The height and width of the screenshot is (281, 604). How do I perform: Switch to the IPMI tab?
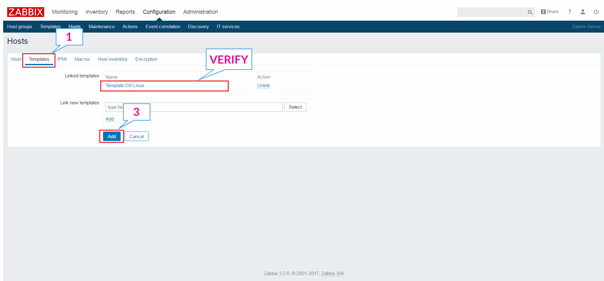tap(62, 59)
